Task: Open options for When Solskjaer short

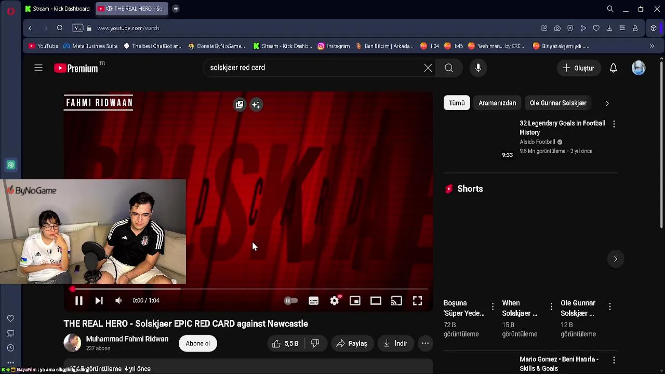Action: click(551, 306)
